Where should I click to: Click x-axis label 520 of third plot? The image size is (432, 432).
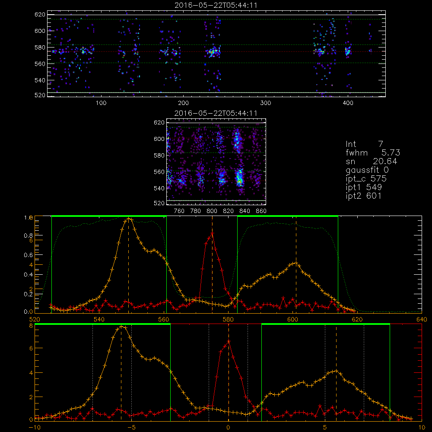click(x=35, y=319)
